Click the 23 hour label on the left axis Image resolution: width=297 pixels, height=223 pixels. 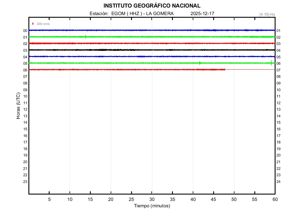pos(25,181)
